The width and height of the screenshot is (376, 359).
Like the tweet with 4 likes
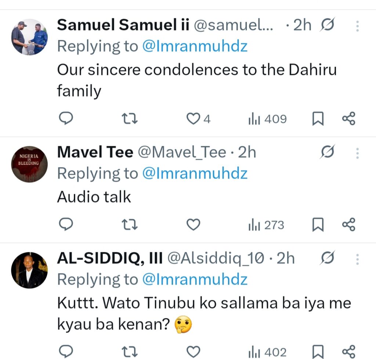193,119
